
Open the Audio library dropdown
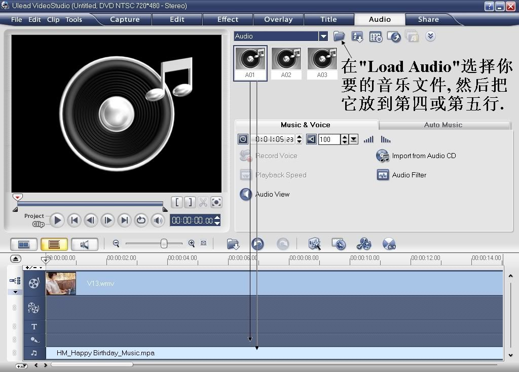[x=323, y=36]
